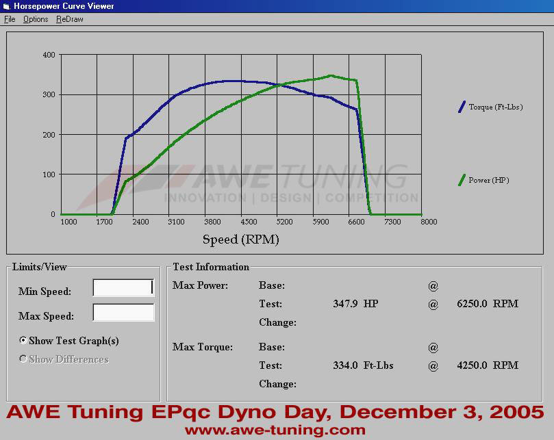Image resolution: width=554 pixels, height=440 pixels.
Task: Click the 1000 x-axis tick label
Action: [x=68, y=222]
